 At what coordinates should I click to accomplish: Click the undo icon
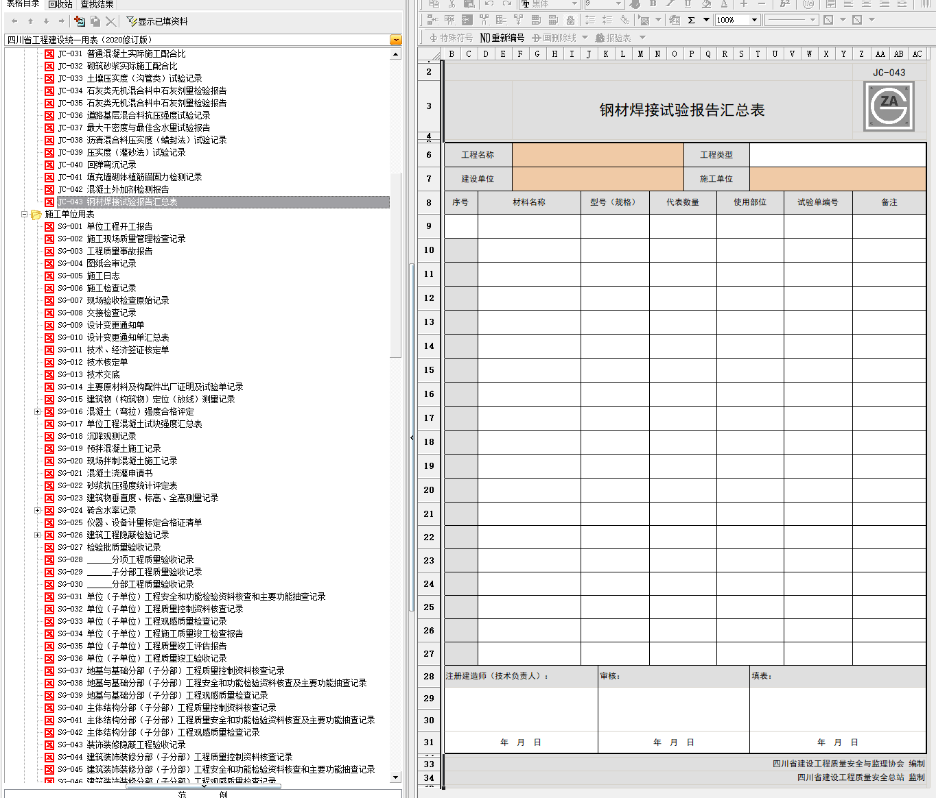489,4
